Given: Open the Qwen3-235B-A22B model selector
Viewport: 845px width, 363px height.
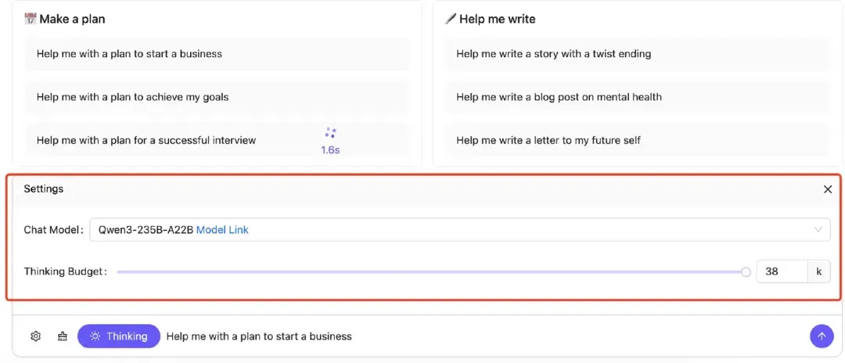Looking at the screenshot, I should (x=460, y=230).
